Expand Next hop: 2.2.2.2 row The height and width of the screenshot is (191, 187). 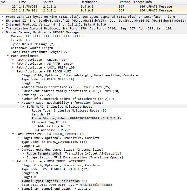[x=18, y=95]
